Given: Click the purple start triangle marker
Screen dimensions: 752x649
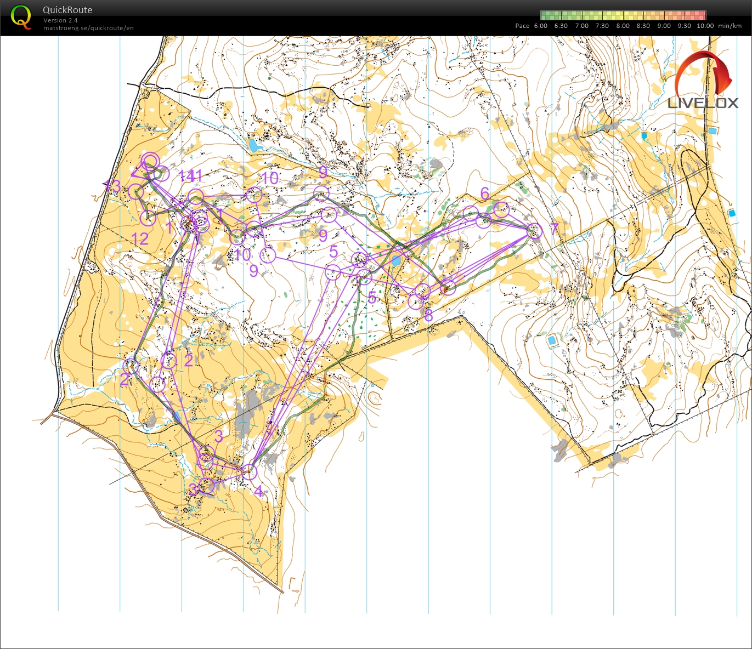Looking at the screenshot, I should click(137, 173).
